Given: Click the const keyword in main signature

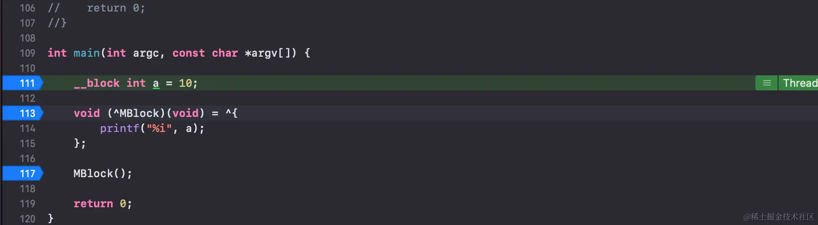Looking at the screenshot, I should pyautogui.click(x=189, y=53).
